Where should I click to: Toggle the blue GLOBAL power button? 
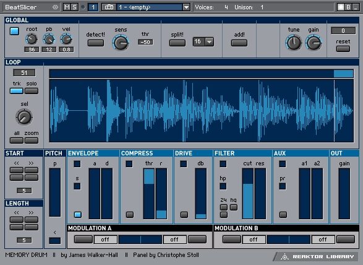coord(15,31)
